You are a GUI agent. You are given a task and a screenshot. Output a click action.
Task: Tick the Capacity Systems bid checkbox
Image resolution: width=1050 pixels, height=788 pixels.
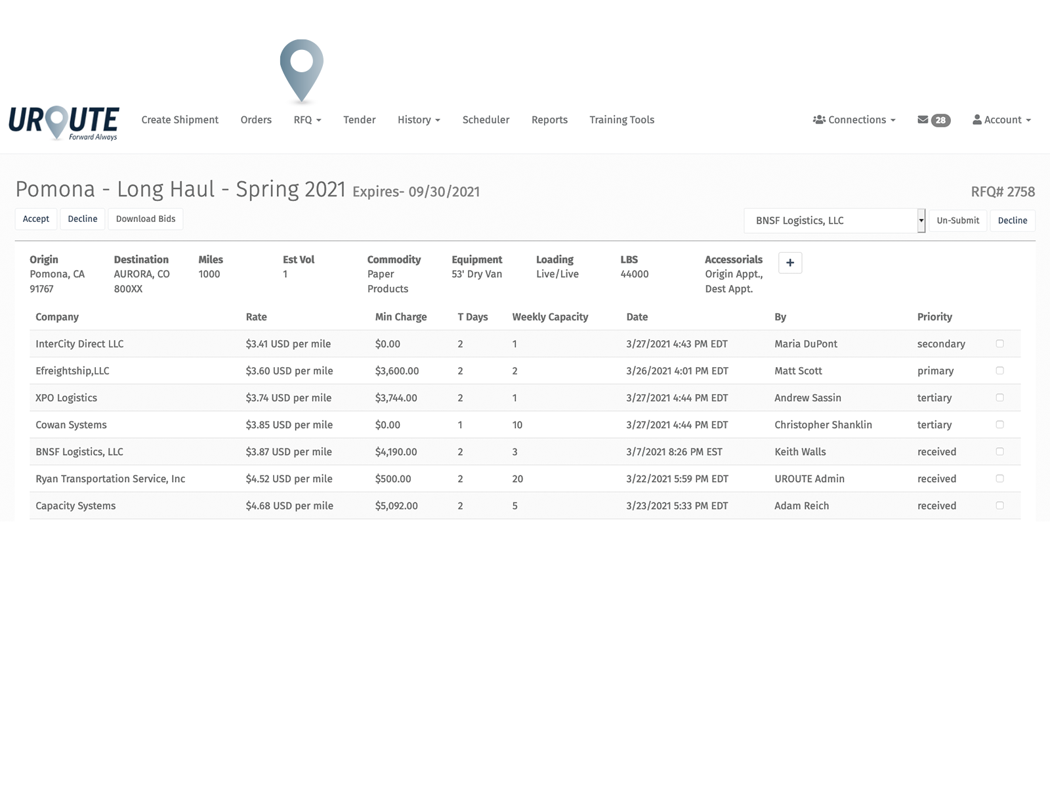click(x=999, y=505)
